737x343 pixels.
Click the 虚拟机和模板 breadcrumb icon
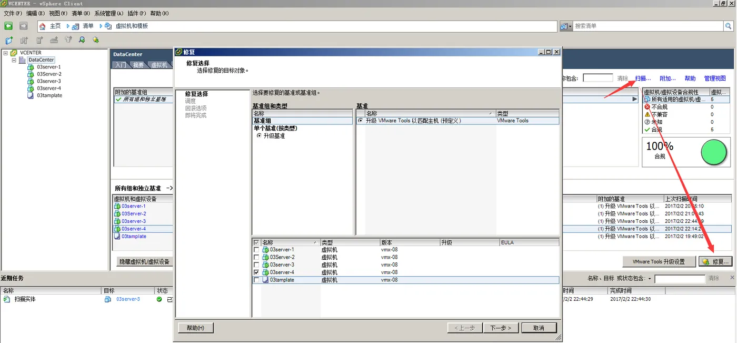[x=108, y=26]
